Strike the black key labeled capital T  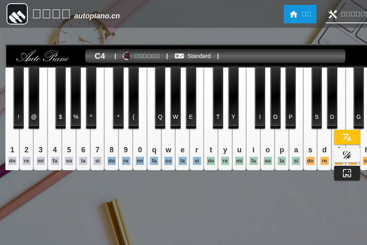(x=218, y=98)
